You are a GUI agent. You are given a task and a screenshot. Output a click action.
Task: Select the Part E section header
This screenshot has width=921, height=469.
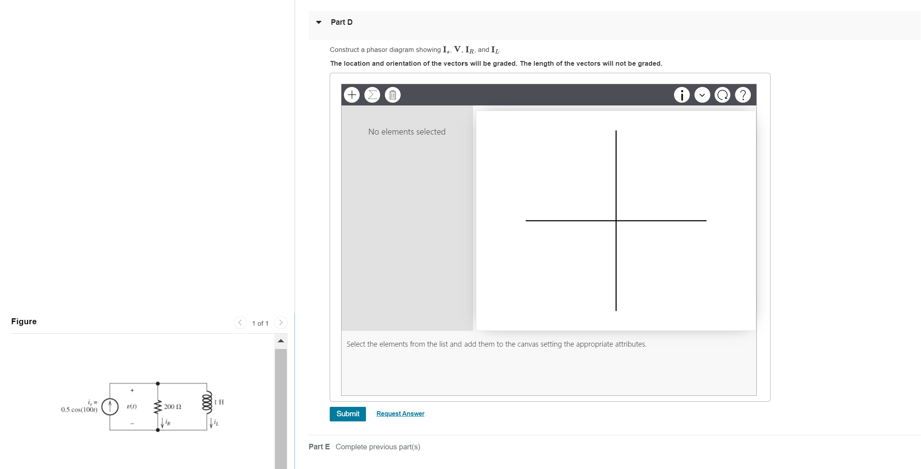pyautogui.click(x=319, y=447)
